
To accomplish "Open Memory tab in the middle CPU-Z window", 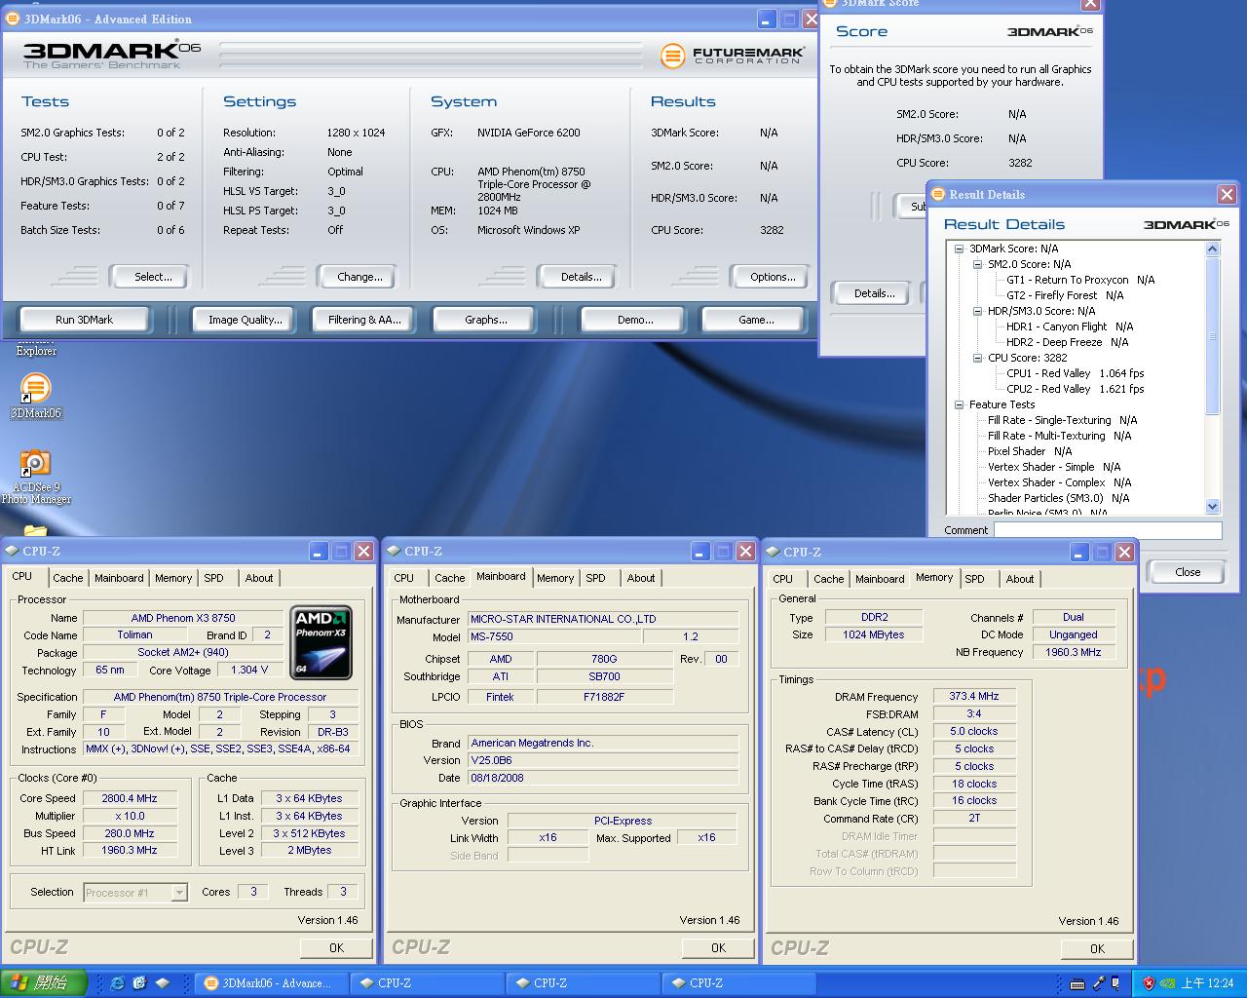I will point(555,578).
